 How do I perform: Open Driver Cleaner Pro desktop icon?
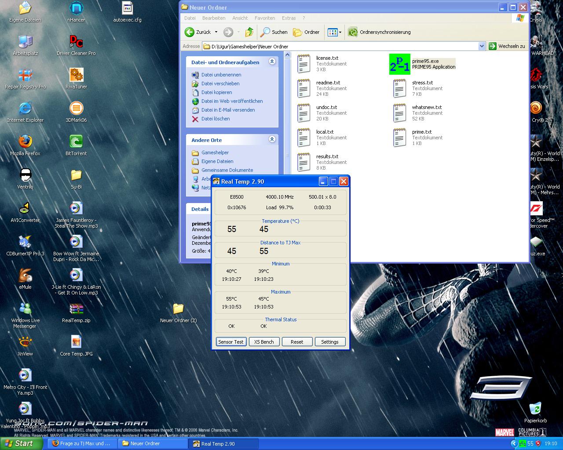pos(76,45)
